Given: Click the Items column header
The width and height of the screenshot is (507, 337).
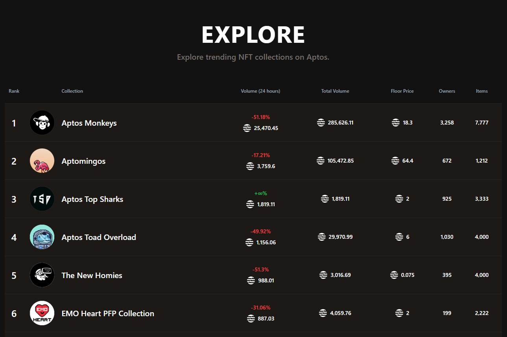Looking at the screenshot, I should [x=482, y=91].
